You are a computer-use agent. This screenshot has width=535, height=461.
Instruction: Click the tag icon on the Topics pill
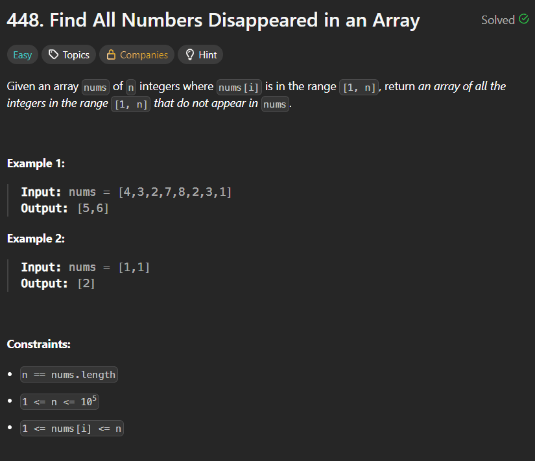pos(52,54)
